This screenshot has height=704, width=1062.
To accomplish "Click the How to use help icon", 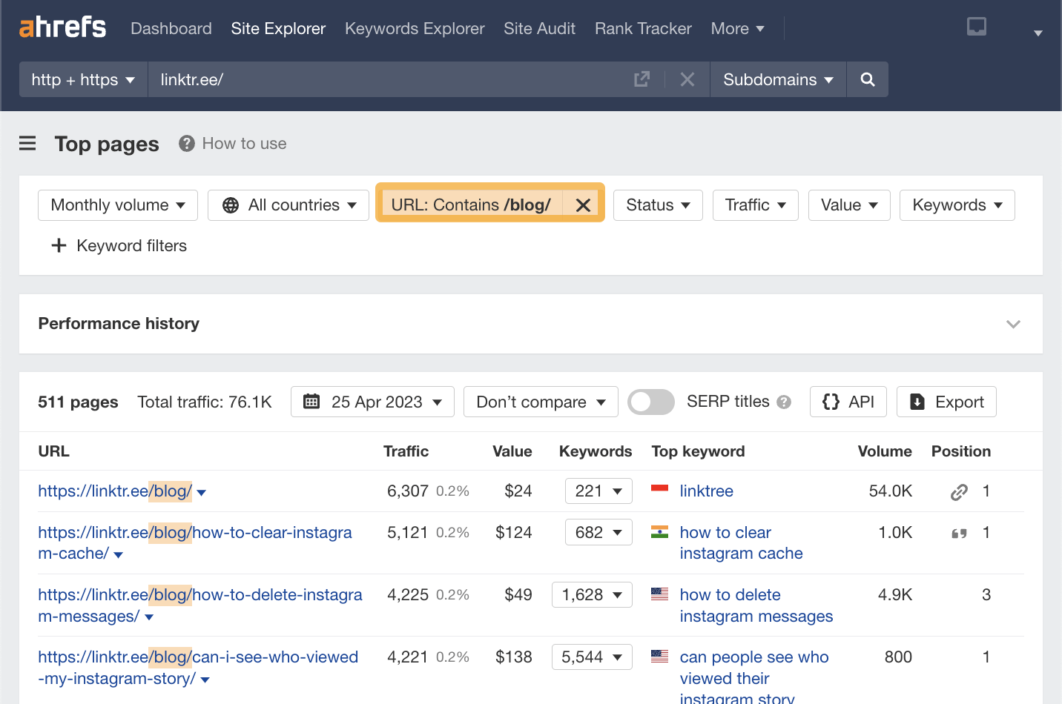I will click(x=185, y=143).
